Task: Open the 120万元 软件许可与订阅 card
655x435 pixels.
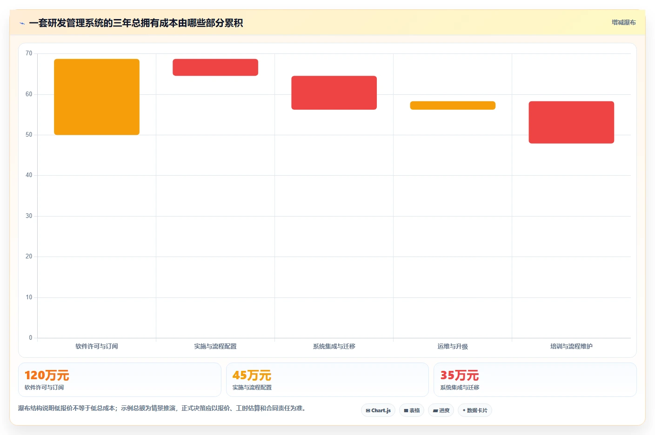Action: [x=120, y=380]
